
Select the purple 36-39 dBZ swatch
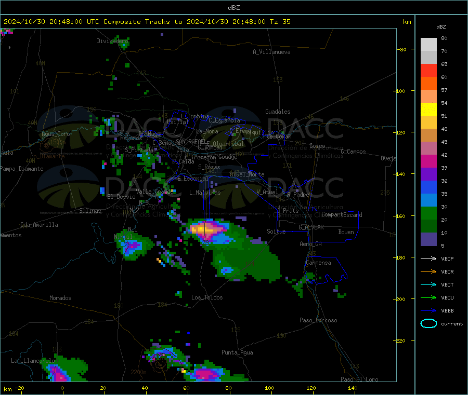pos(428,174)
